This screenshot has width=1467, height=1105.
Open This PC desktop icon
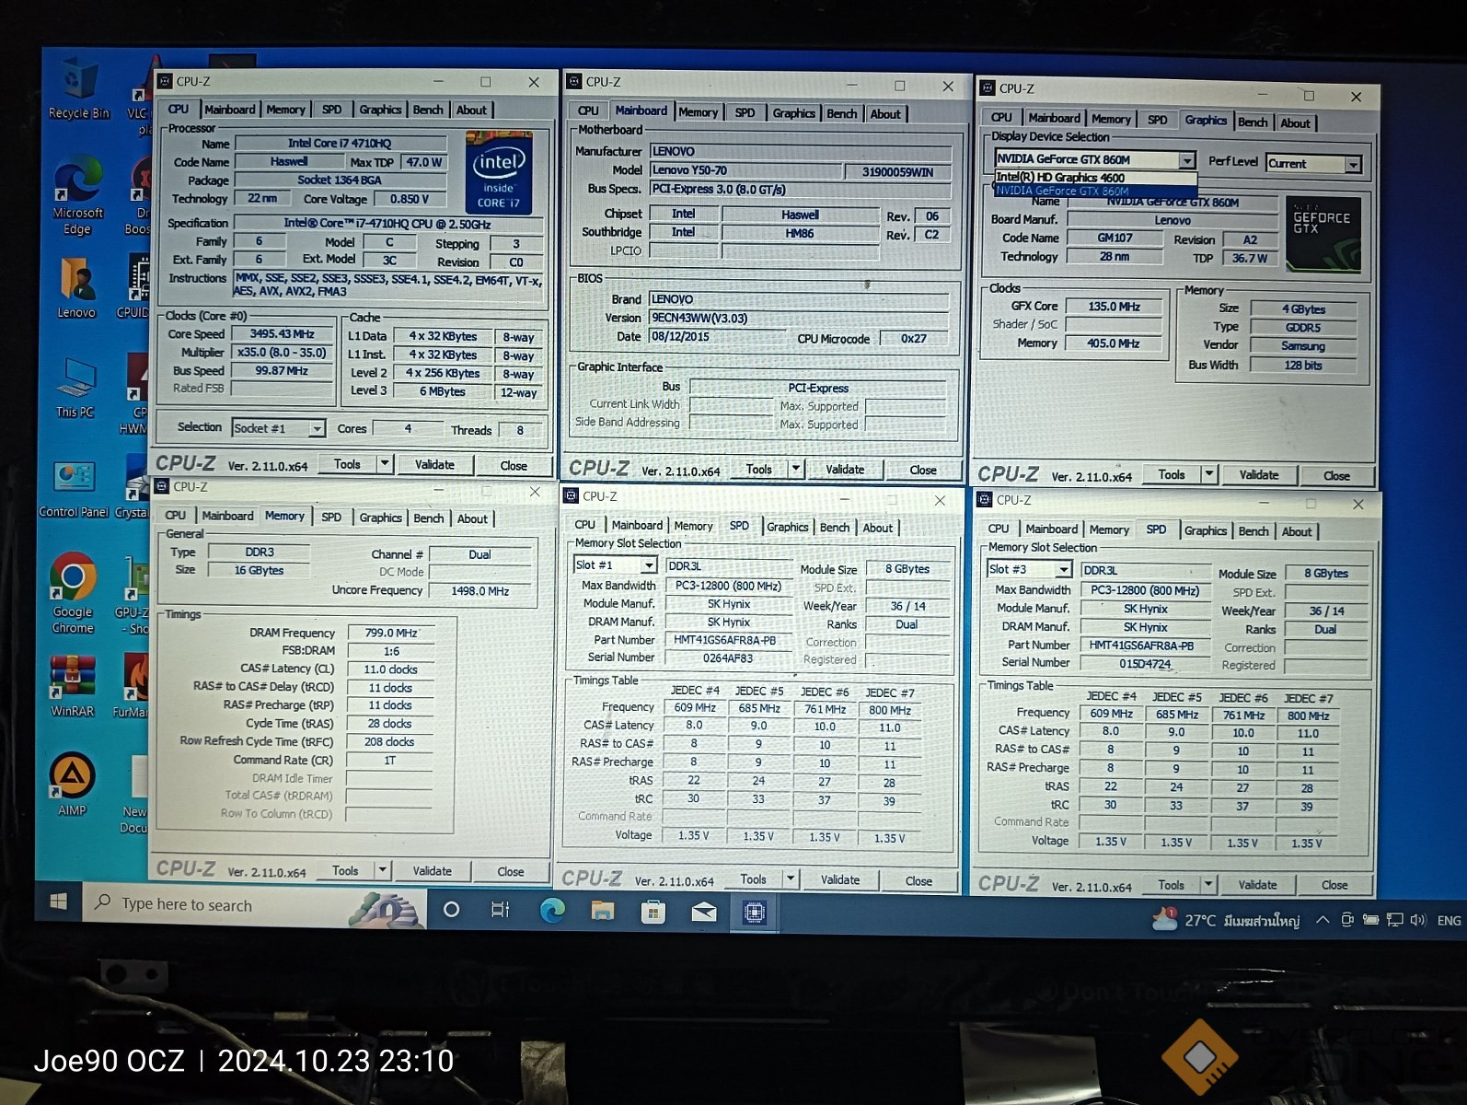tap(75, 388)
